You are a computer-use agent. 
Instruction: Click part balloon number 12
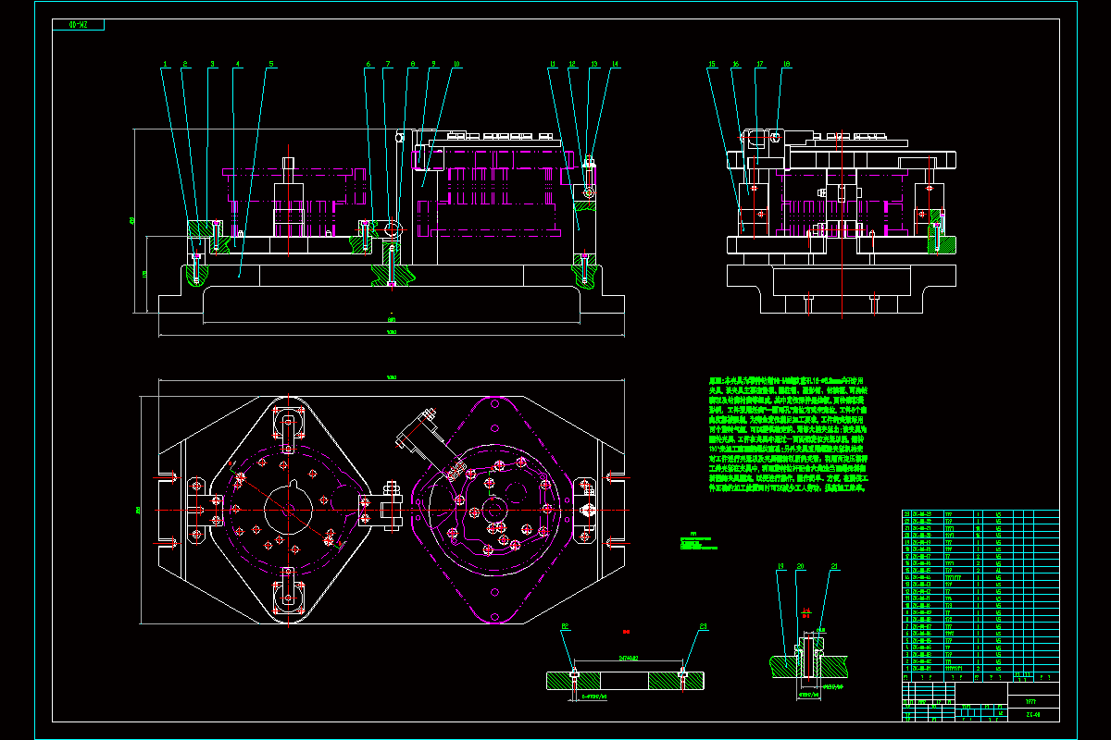[573, 65]
